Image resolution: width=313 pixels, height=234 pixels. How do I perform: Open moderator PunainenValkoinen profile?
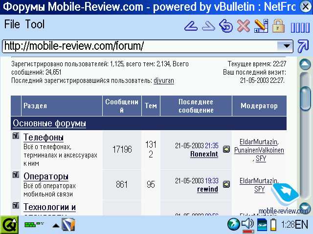click(x=259, y=150)
